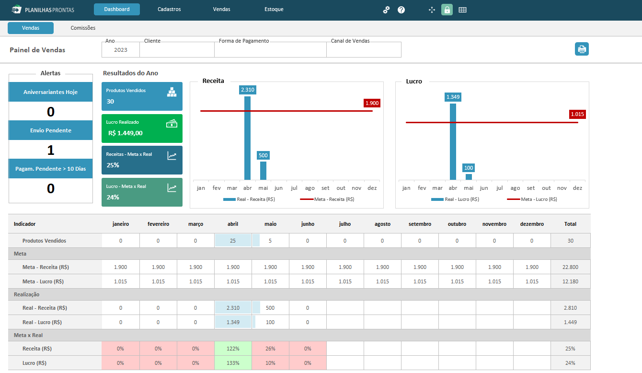
Task: Switch to the Comissões tab
Action: (x=83, y=28)
